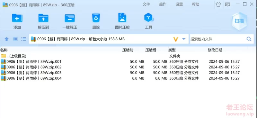Click the 搜索包内文件 search field
Image resolution: width=257 pixels, height=118 pixels.
coord(218,39)
